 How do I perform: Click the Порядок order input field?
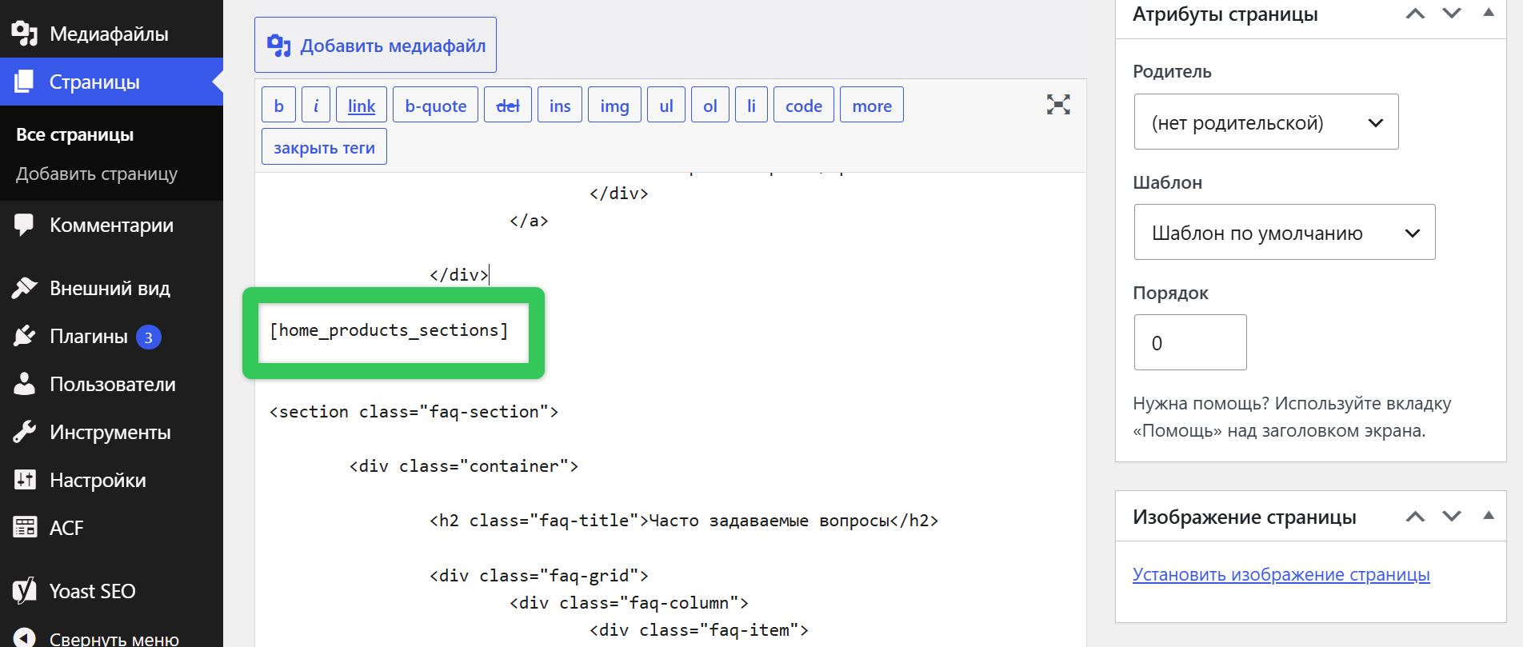coord(1190,342)
